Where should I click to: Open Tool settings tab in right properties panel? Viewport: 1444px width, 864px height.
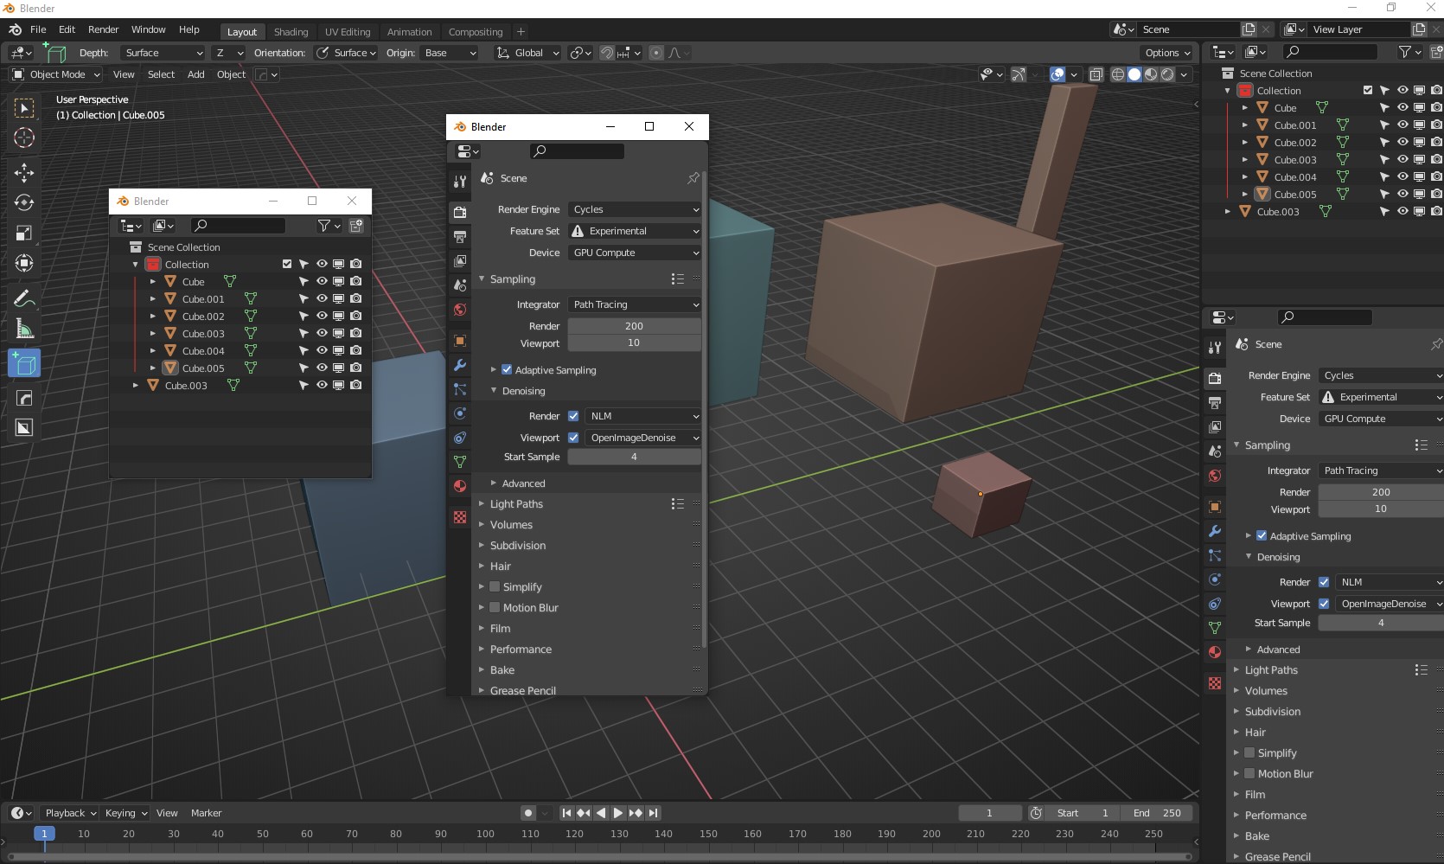(x=1215, y=348)
